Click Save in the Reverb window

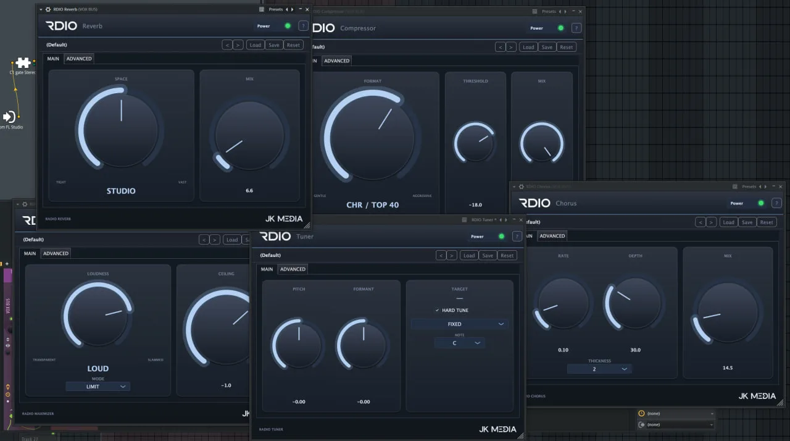tap(274, 44)
